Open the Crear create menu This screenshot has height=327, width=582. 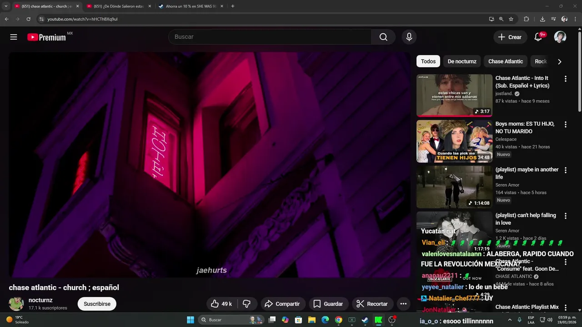(510, 37)
